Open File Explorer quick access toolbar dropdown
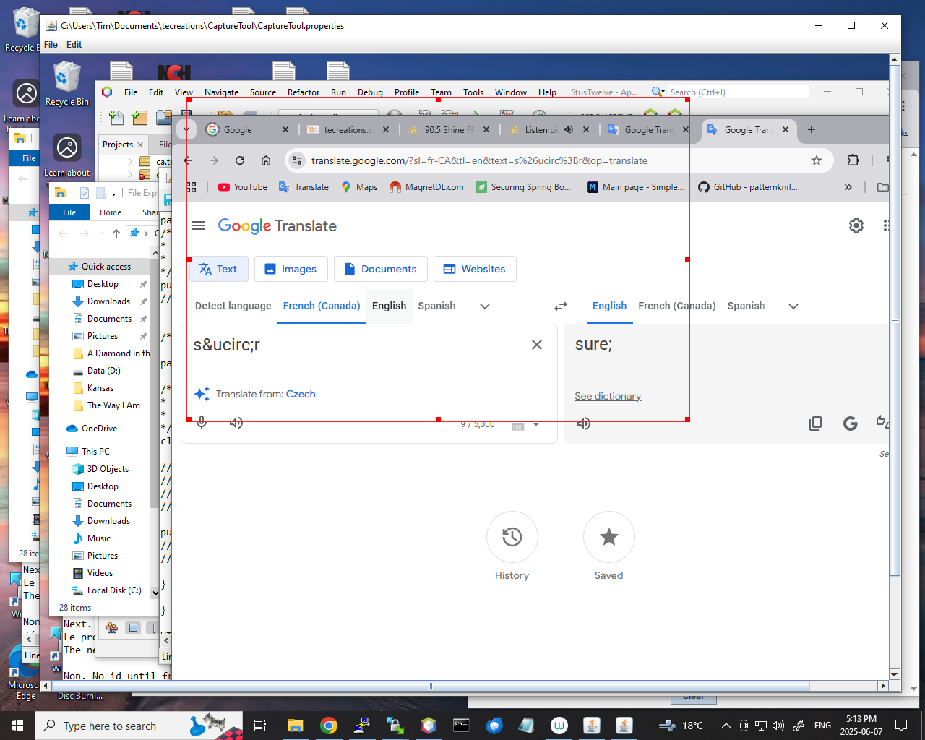The image size is (925, 740). tap(113, 193)
